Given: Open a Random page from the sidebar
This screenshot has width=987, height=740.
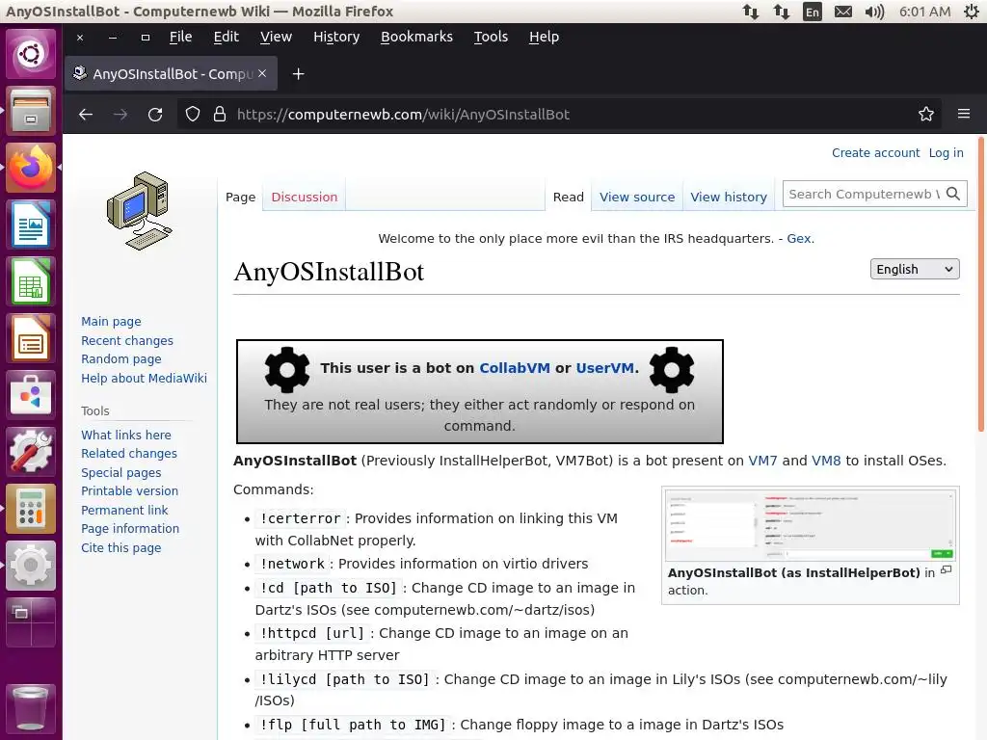Looking at the screenshot, I should (x=120, y=358).
